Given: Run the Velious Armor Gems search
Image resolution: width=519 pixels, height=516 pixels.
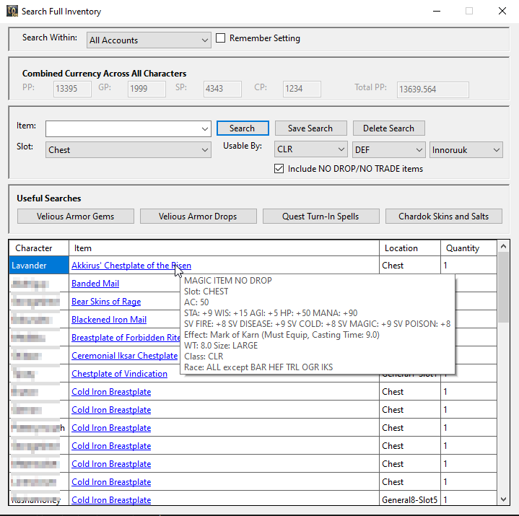Looking at the screenshot, I should 76,217.
